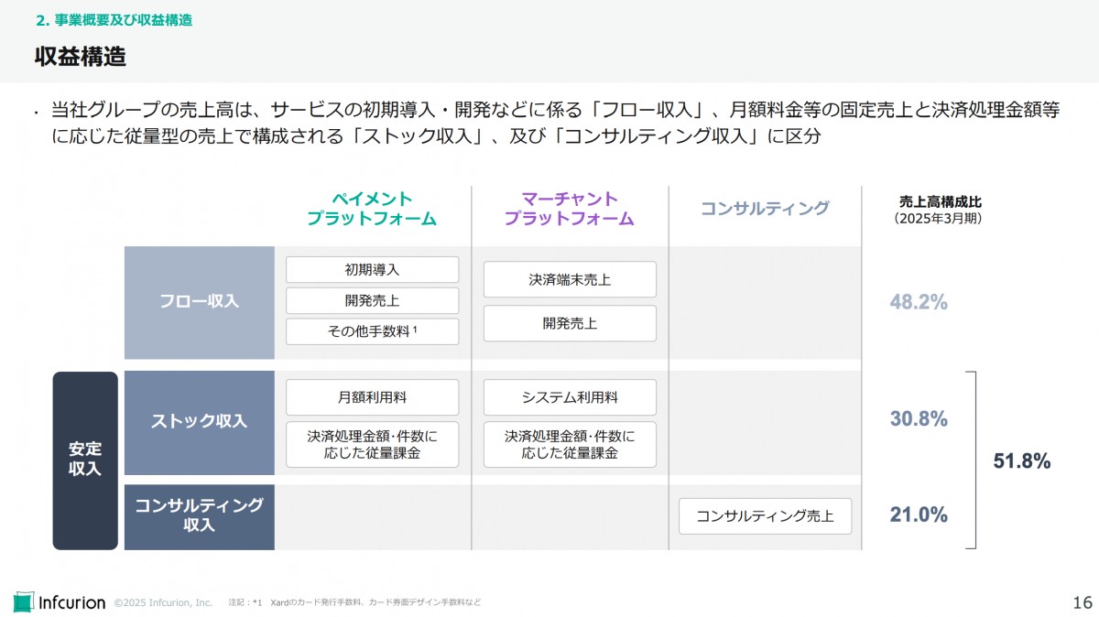Viewport: 1099px width, 617px height.
Task: Click the その他手数料 box
Action: pos(372,331)
